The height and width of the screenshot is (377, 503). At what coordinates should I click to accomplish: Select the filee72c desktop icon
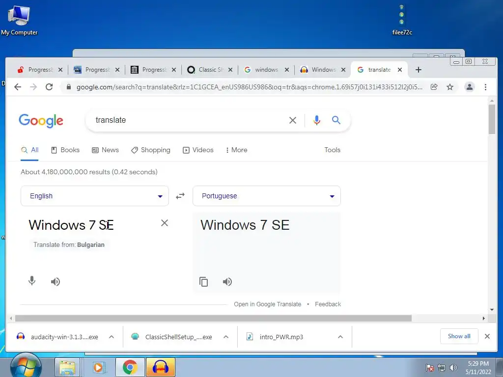[x=402, y=20]
